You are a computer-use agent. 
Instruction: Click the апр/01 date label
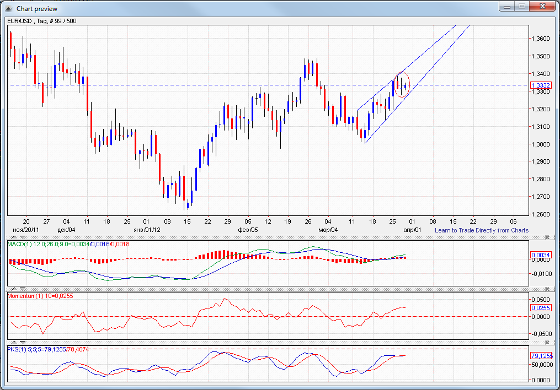(x=413, y=230)
